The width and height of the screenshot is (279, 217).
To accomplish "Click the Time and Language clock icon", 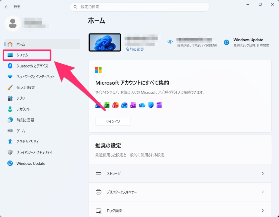I will [10, 120].
